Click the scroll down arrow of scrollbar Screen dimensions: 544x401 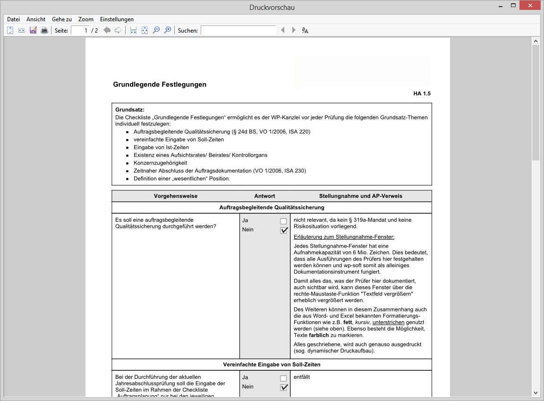tap(535, 392)
